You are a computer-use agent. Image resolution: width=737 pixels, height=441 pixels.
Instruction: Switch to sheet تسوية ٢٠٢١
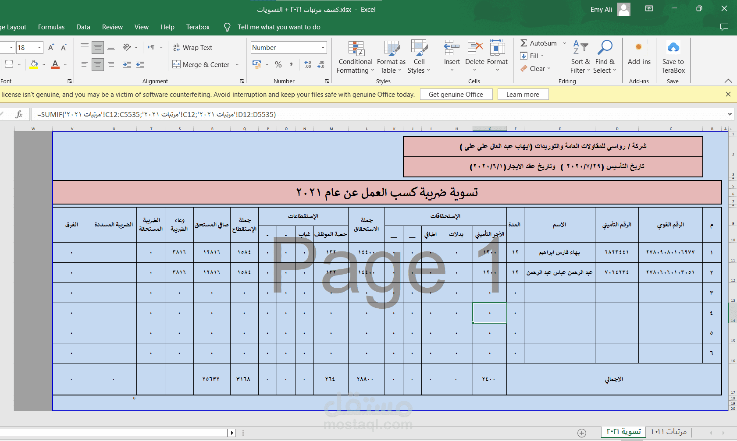pyautogui.click(x=623, y=432)
